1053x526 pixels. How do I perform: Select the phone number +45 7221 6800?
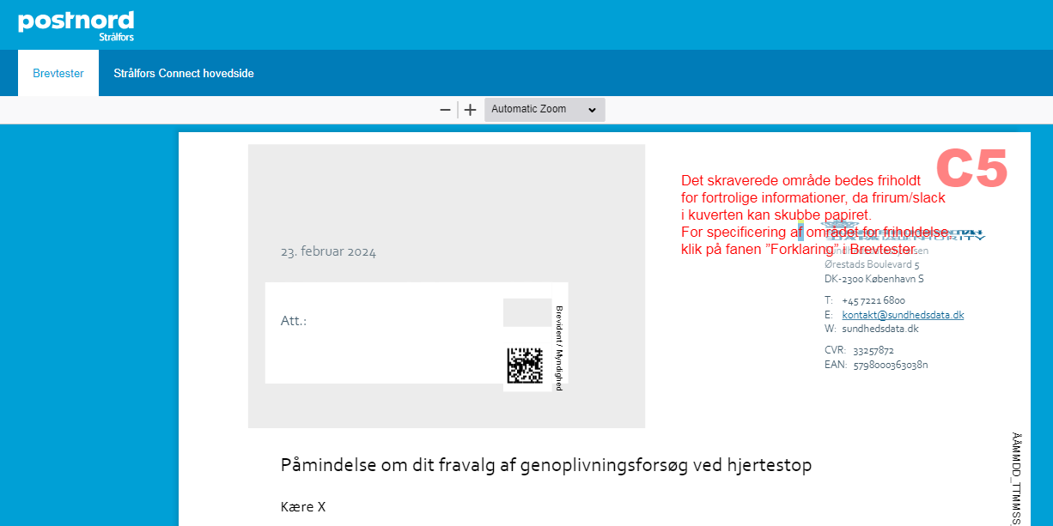(873, 300)
